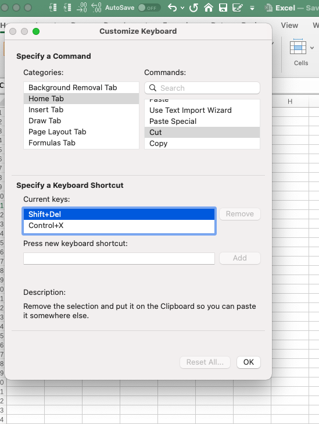The height and width of the screenshot is (424, 319).
Task: Select Background Removal Tab category
Action: [81, 88]
